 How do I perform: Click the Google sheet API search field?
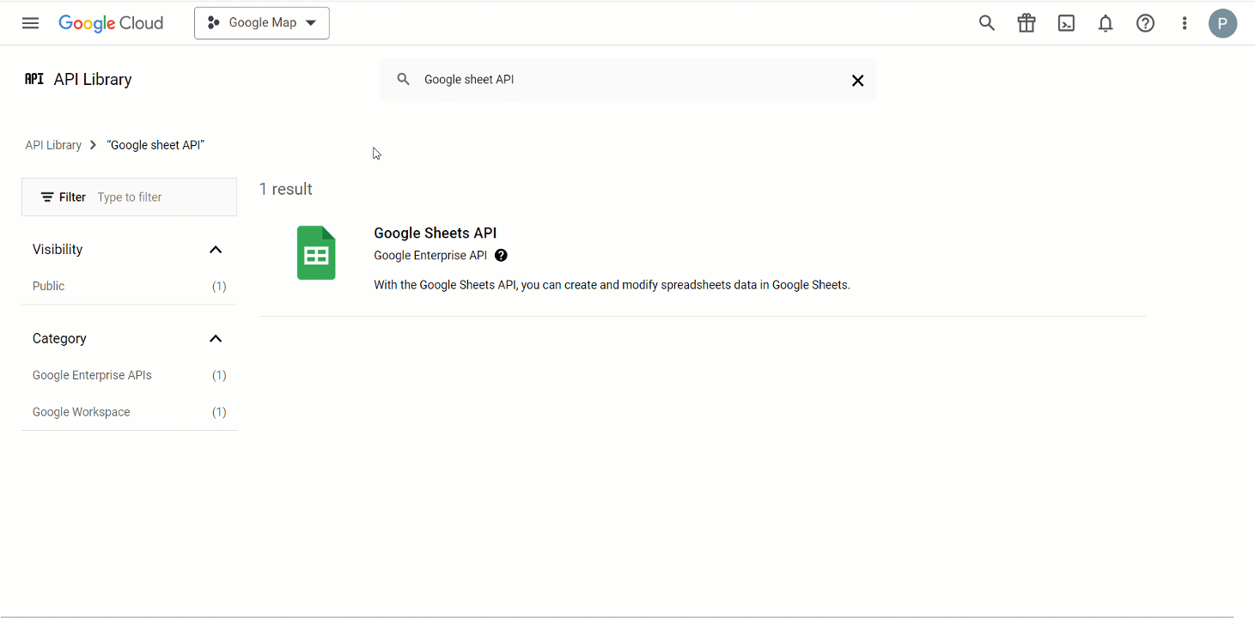pos(627,79)
